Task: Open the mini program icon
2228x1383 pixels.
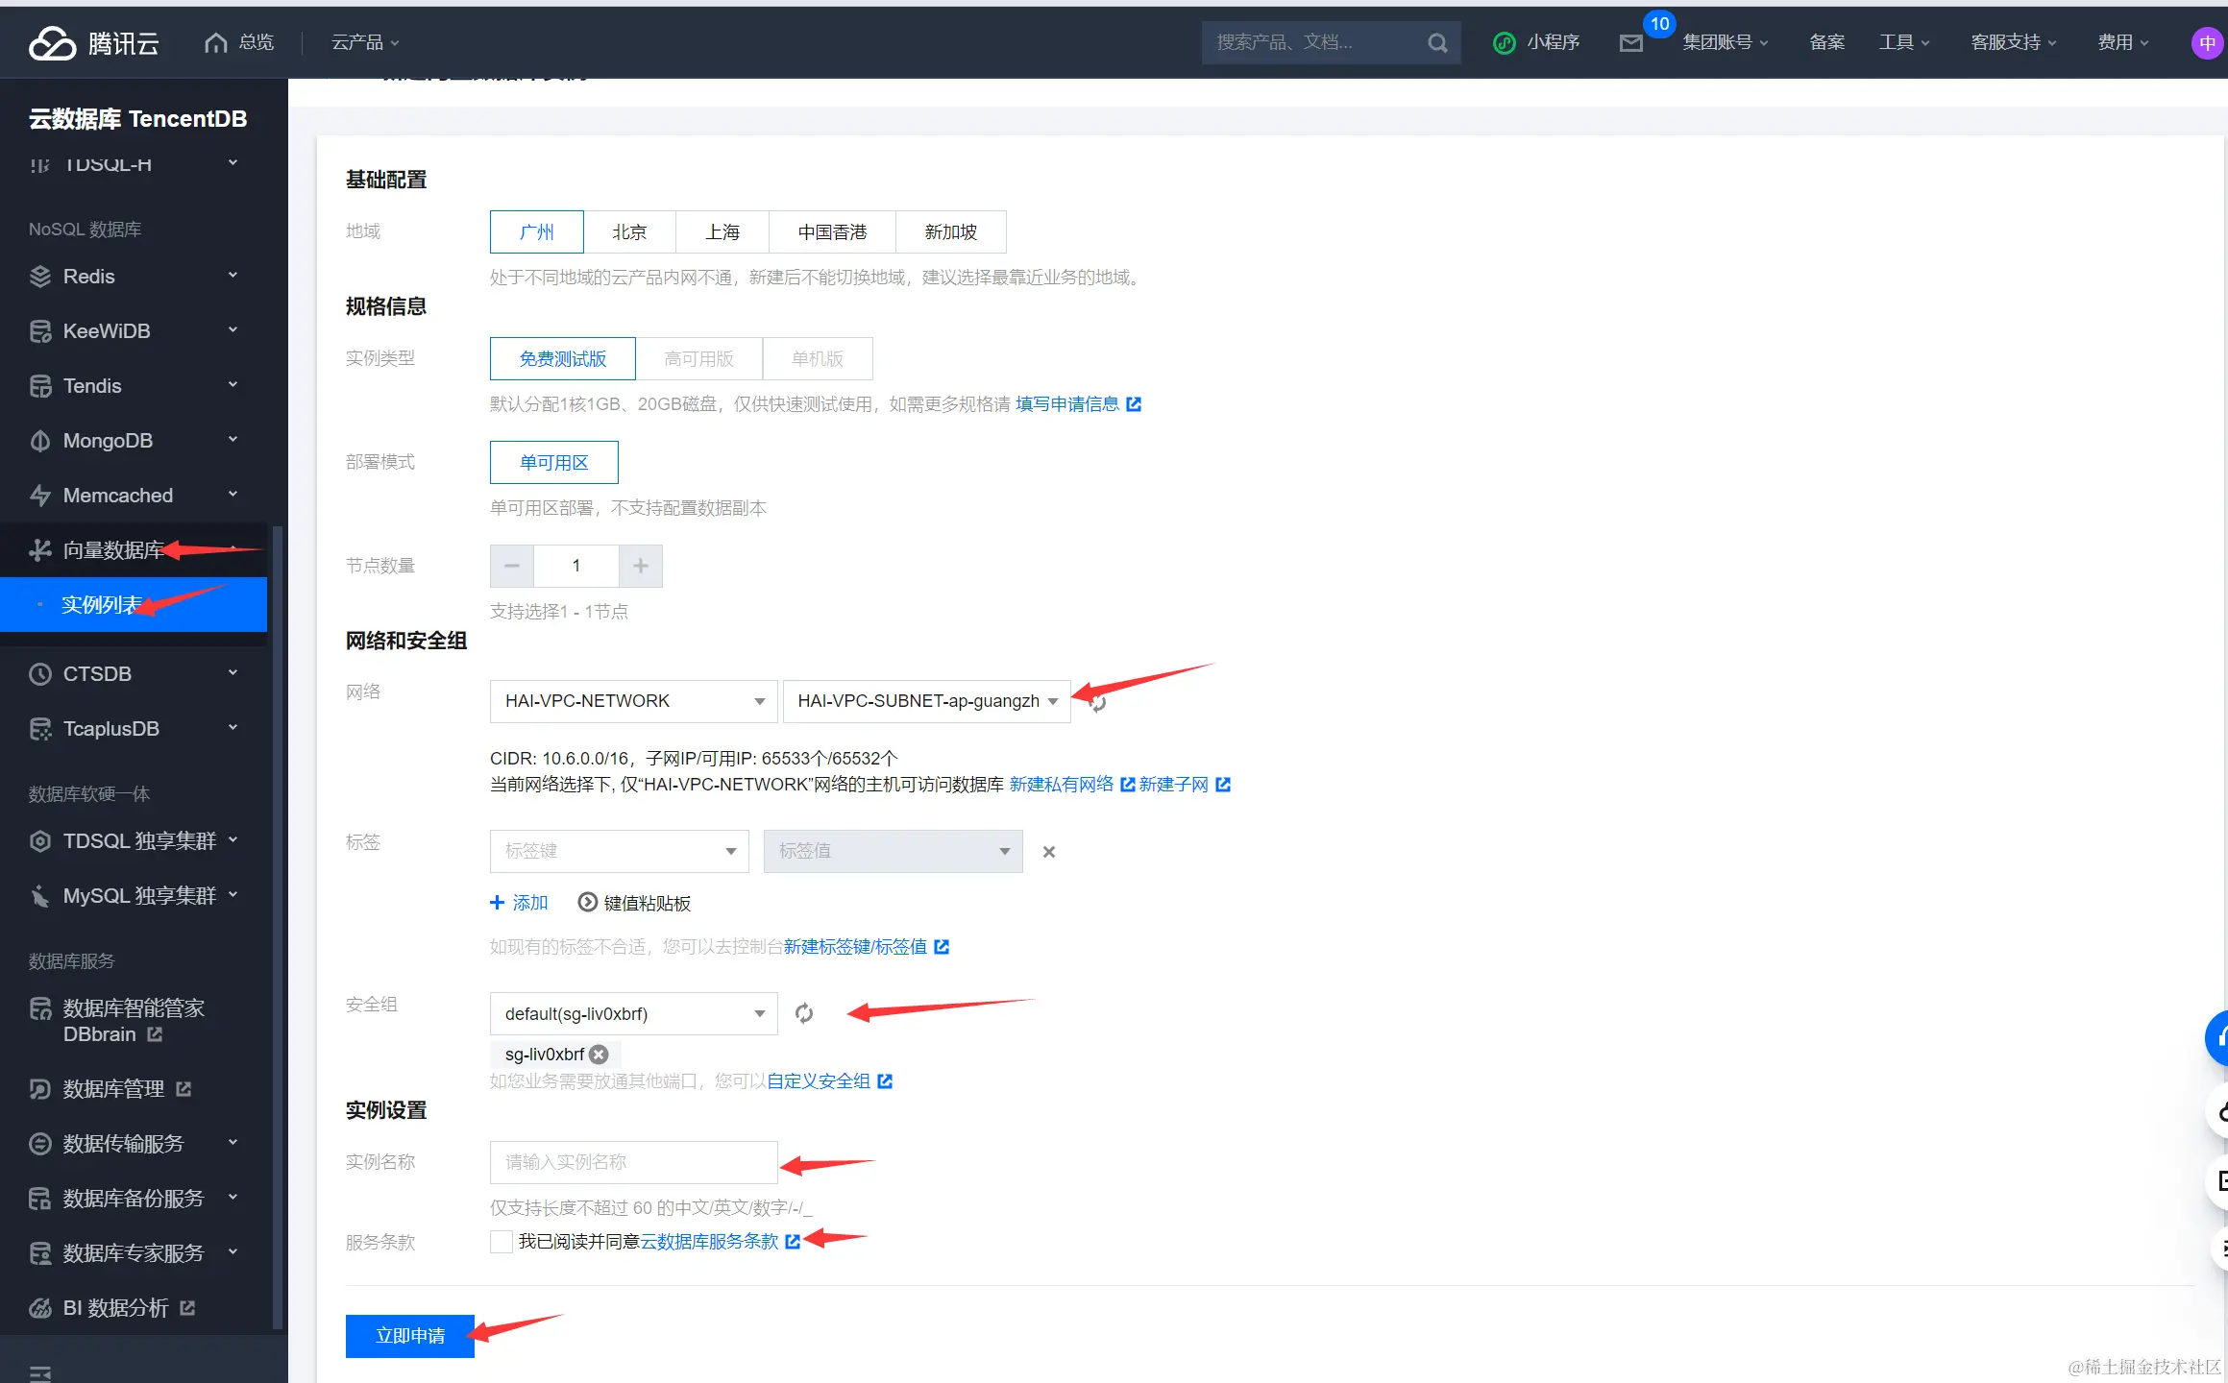Action: (x=1505, y=43)
